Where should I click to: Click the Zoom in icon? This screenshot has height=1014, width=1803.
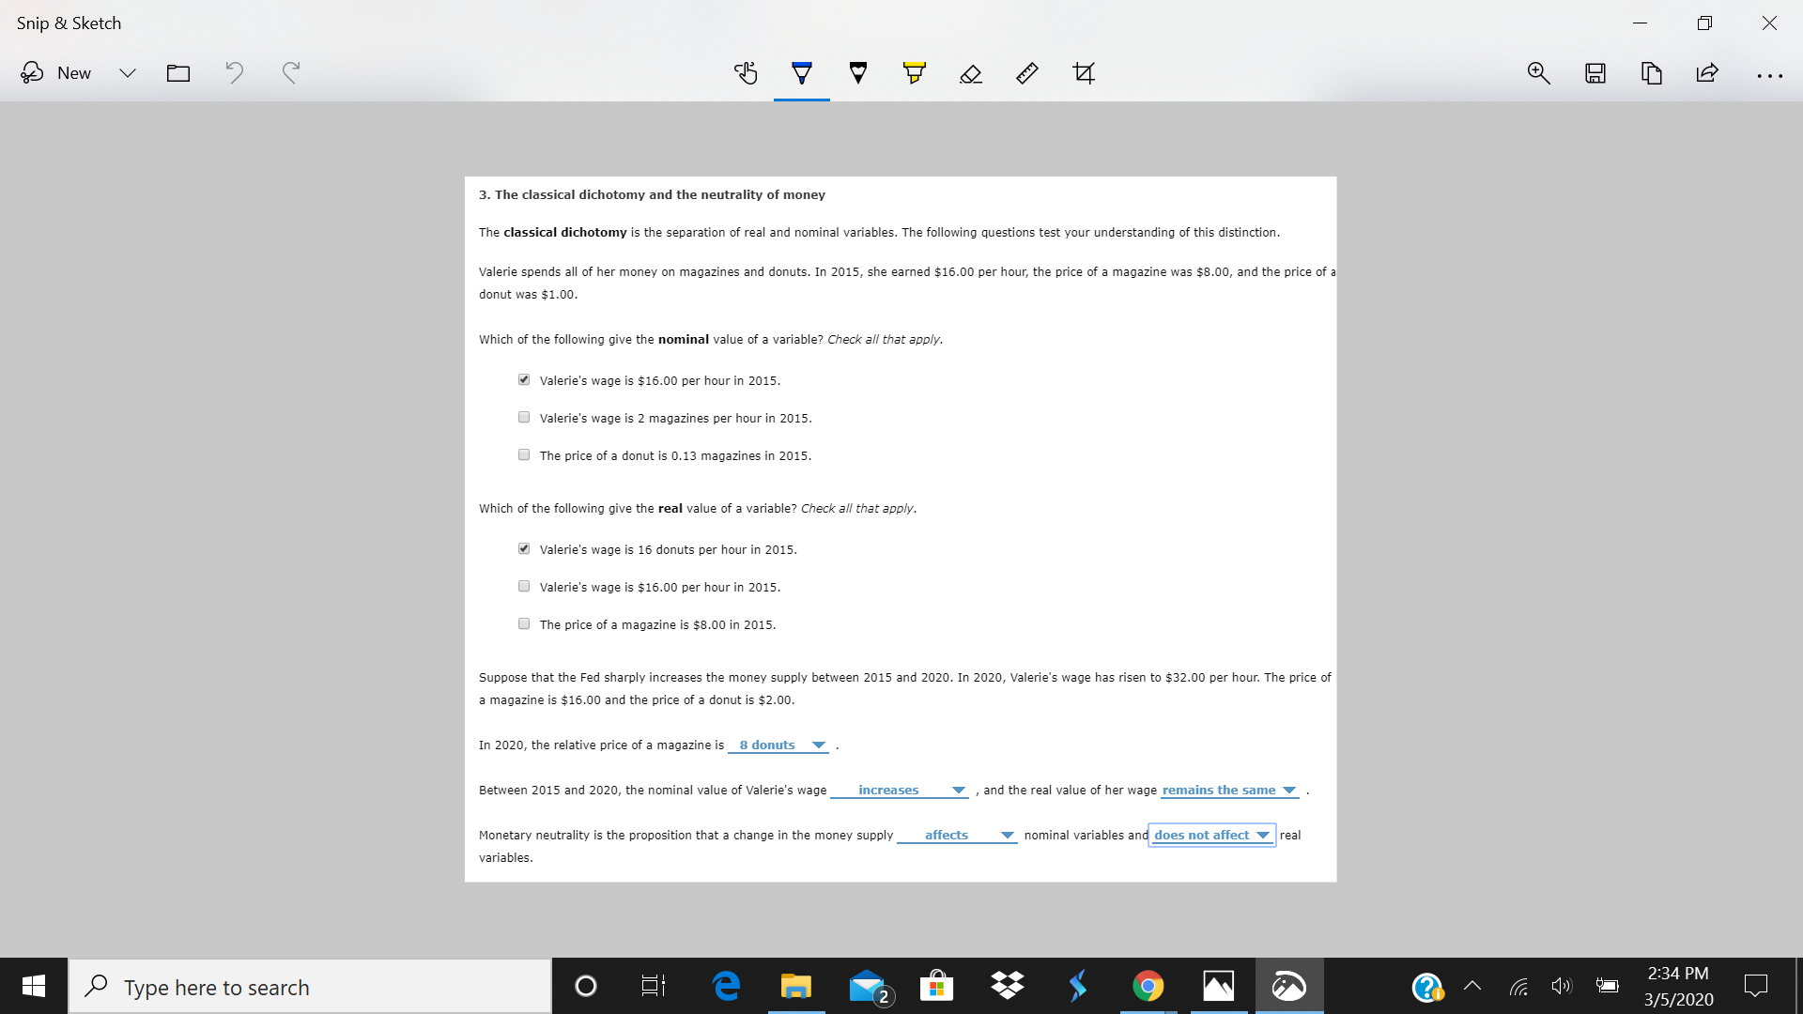pyautogui.click(x=1538, y=71)
